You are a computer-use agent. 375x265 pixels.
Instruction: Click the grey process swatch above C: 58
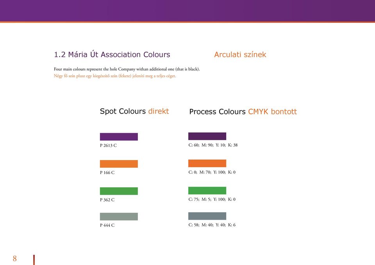point(207,216)
